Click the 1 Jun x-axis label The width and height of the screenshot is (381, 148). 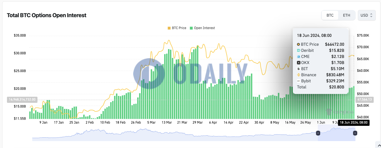(321, 122)
